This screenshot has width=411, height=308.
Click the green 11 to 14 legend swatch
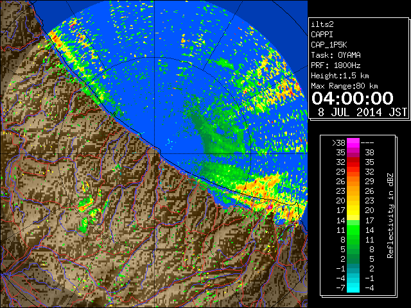click(x=353, y=230)
